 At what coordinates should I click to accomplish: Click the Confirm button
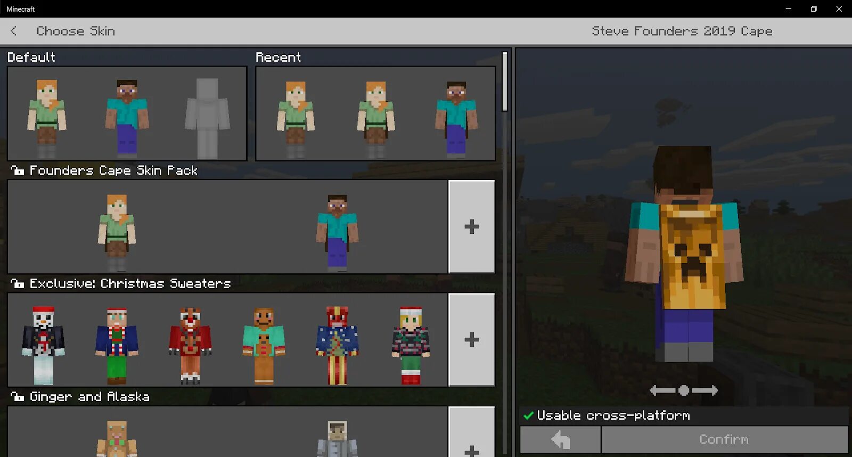click(724, 439)
